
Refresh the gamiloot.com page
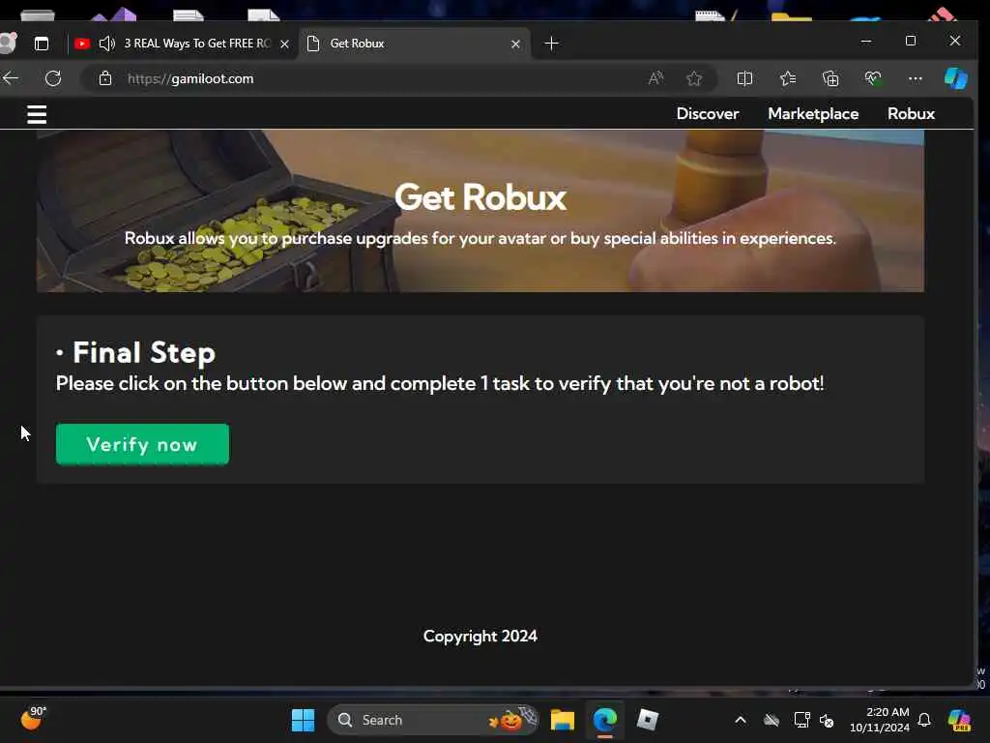pos(53,78)
